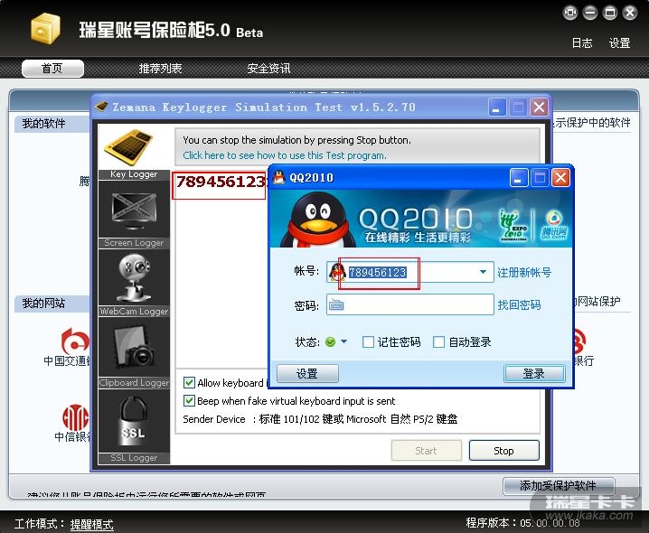This screenshot has height=533, width=649.
Task: Click the captured keystrokes text 789456123
Action: (221, 182)
